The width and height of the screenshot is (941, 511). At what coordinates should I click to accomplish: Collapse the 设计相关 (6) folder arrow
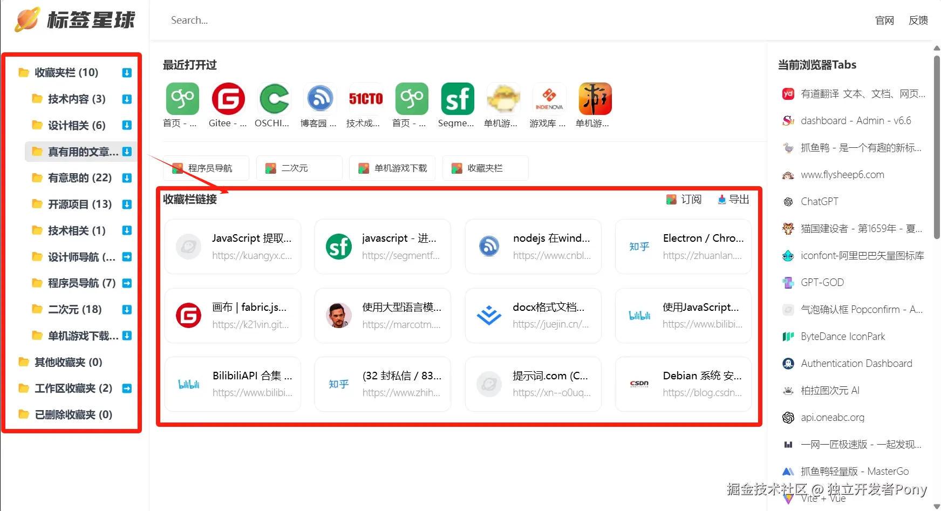[127, 125]
